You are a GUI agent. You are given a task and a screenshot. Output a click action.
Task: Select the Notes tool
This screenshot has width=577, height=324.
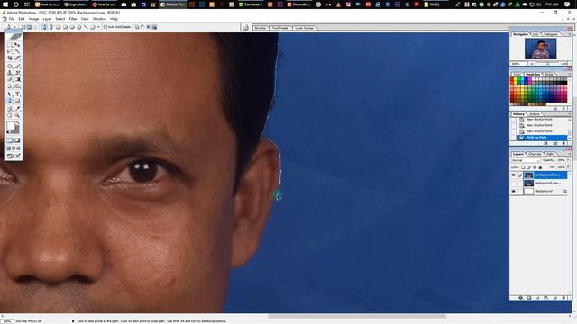(10, 108)
